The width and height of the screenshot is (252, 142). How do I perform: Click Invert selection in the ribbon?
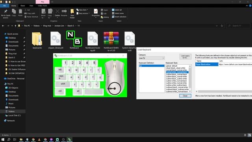tap(119, 17)
